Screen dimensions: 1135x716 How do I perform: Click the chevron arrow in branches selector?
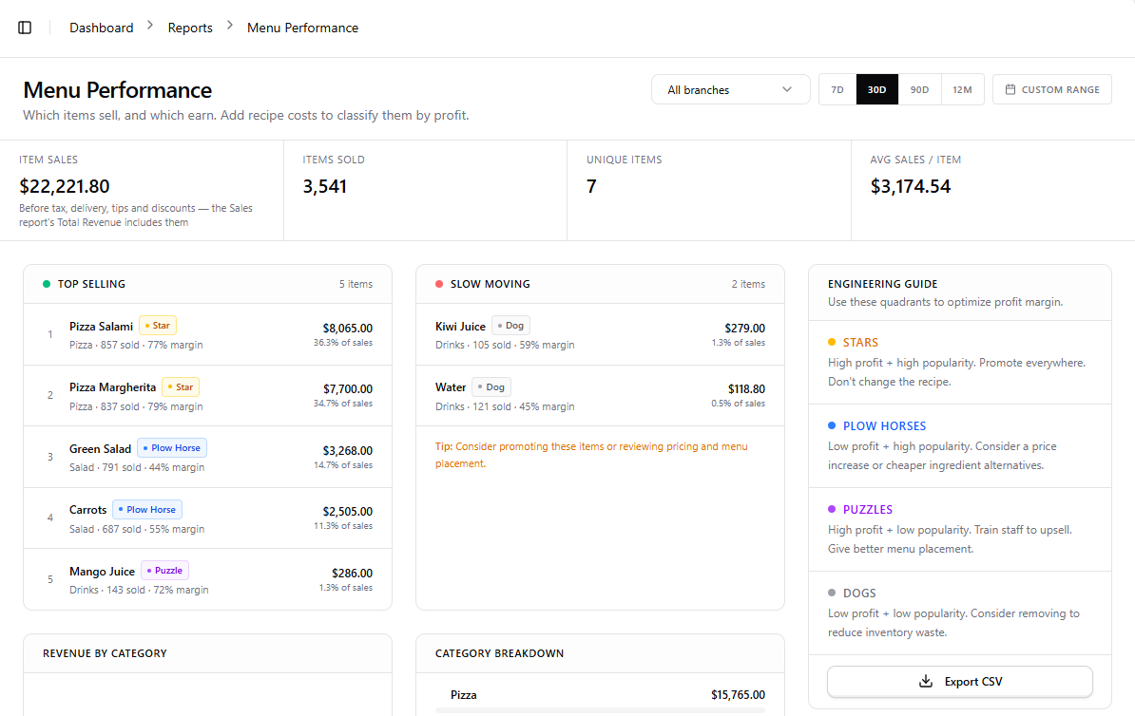[787, 89]
